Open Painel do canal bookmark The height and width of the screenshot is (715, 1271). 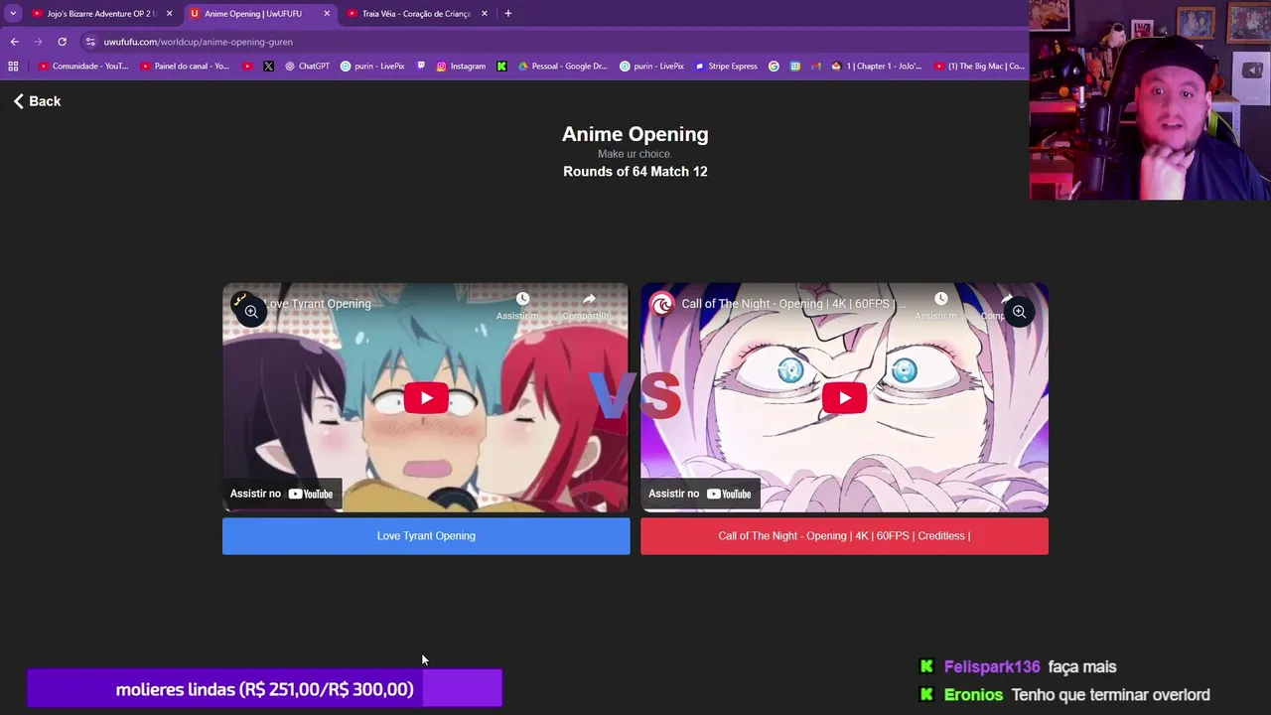coord(185,67)
